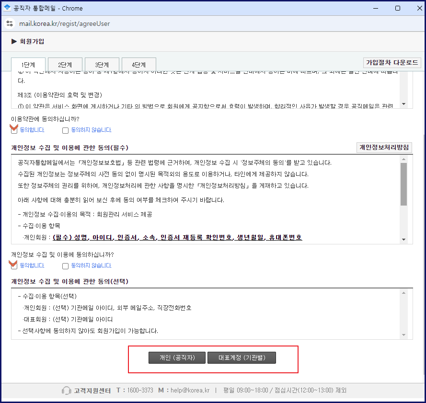Image resolution: width=426 pixels, height=403 pixels.
Task: Check 동의하지 않습니다 for terms agreement
Action: (x=65, y=130)
